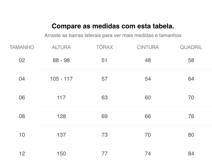This screenshot has height=165, width=212.
Task: Click height value 88 - 98
Action: pyautogui.click(x=61, y=60)
